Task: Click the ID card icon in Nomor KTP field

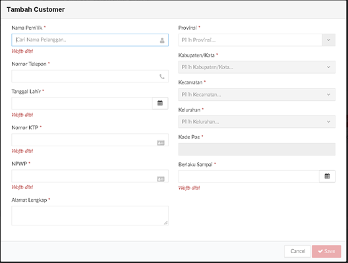Action: coord(161,143)
